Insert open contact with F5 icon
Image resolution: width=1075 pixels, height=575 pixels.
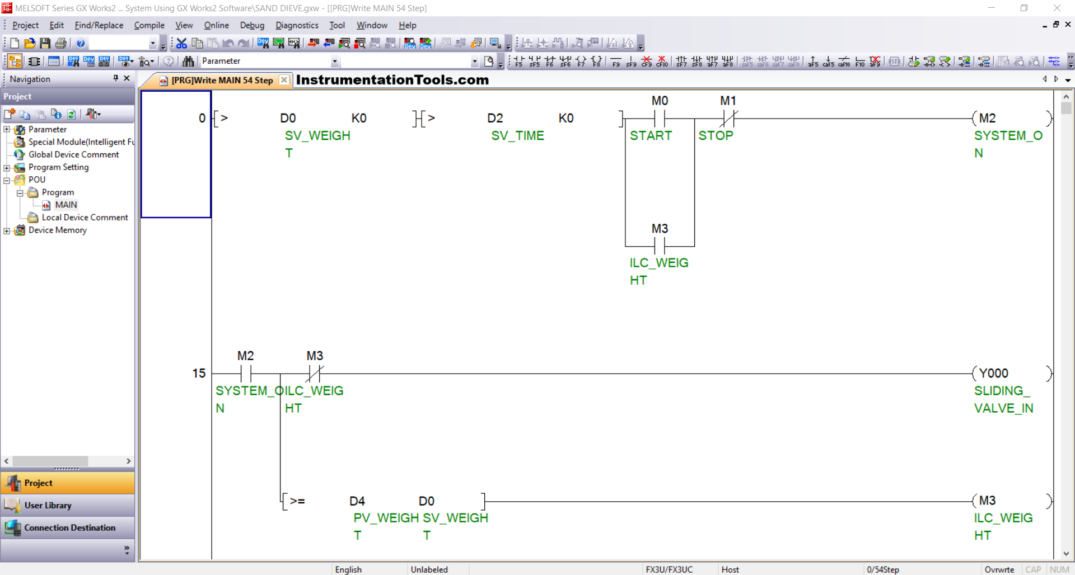point(519,61)
